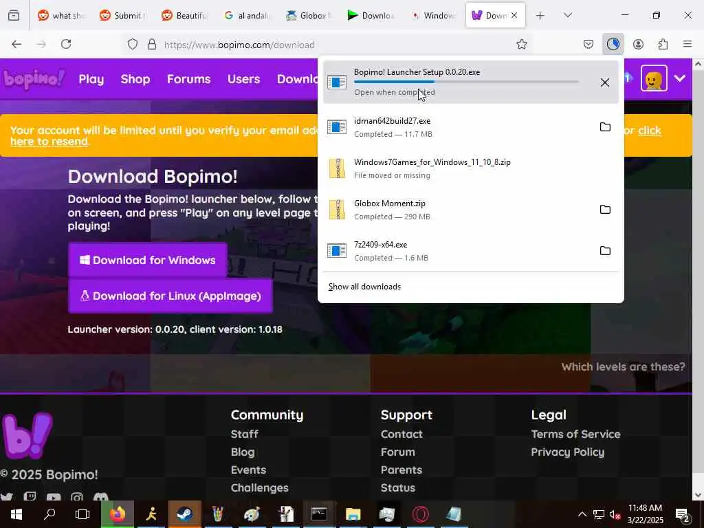Open Task View on taskbar

(82, 514)
